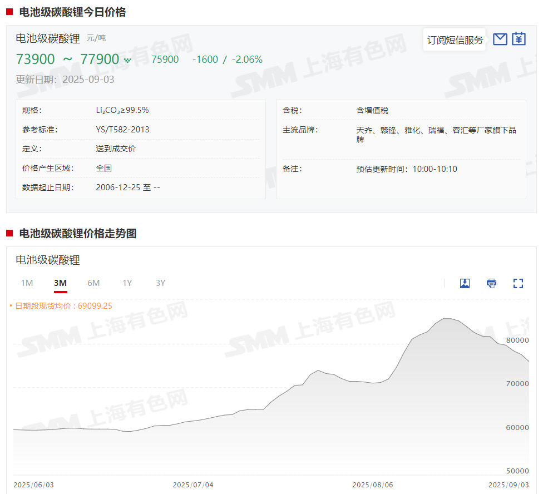Screen dimensions: 543x494
Task: Open the yen calendar price icon
Action: pos(519,39)
